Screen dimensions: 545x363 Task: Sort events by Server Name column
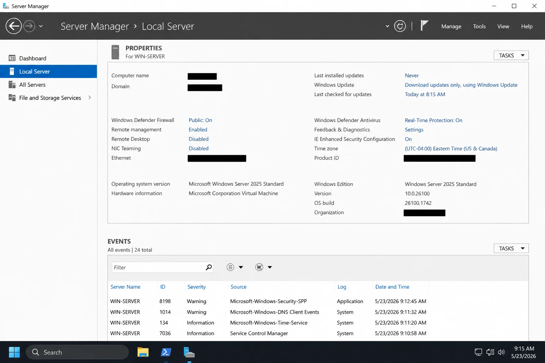[x=125, y=287]
